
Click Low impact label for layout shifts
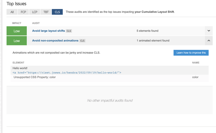(x=17, y=31)
